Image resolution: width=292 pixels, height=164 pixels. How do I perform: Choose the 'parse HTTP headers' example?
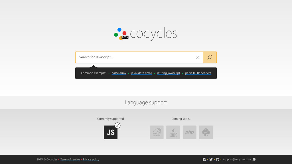(x=198, y=73)
